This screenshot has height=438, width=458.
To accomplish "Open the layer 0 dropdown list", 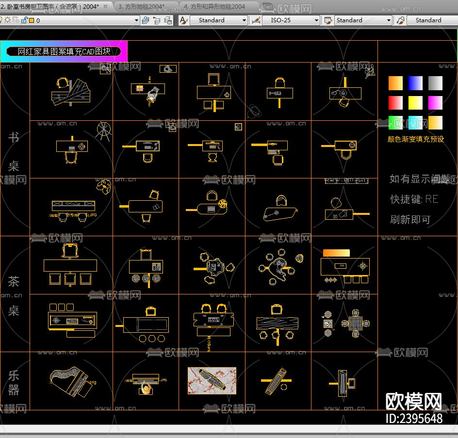I will tap(136, 20).
